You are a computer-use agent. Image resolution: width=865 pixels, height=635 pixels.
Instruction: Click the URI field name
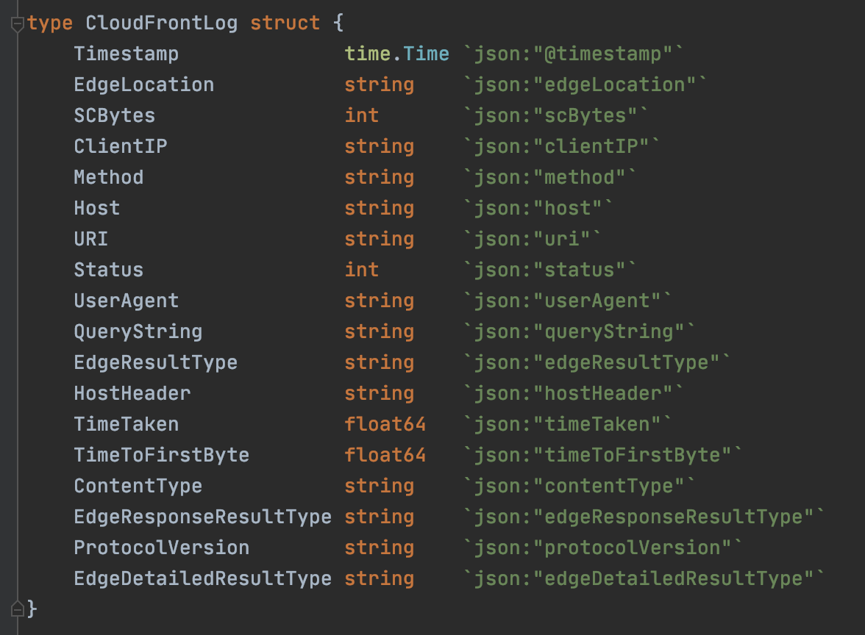tap(91, 240)
